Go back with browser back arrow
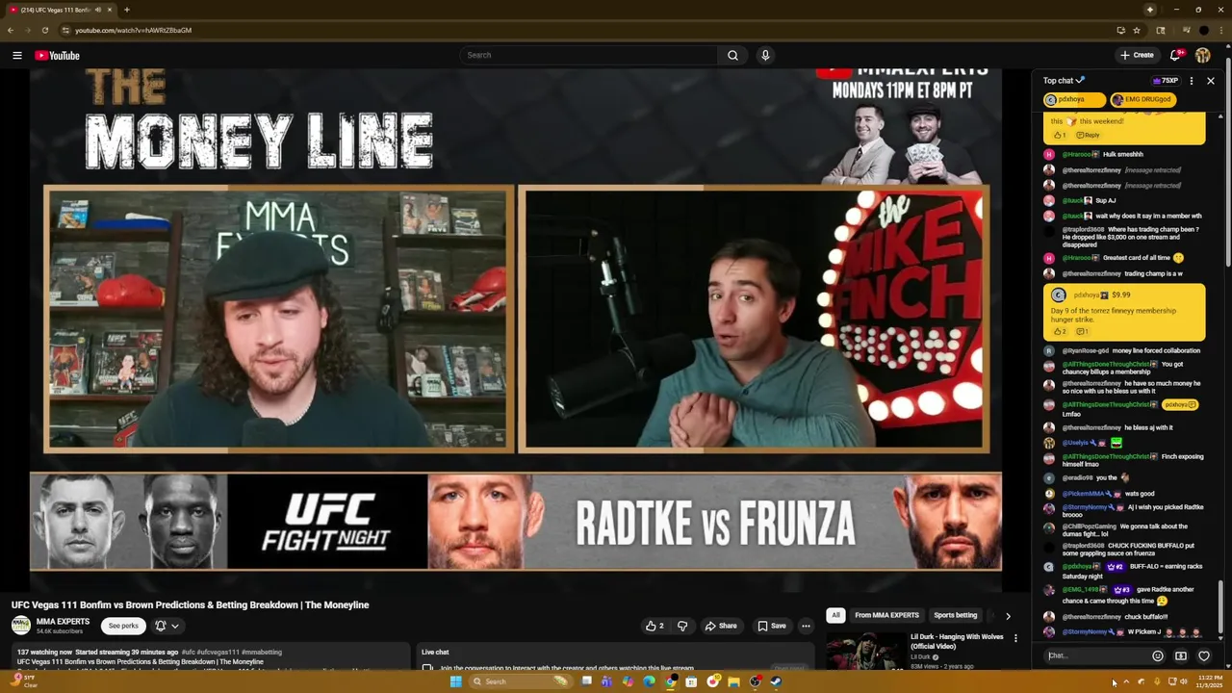Screen dimensions: 1232x693 tap(11, 30)
